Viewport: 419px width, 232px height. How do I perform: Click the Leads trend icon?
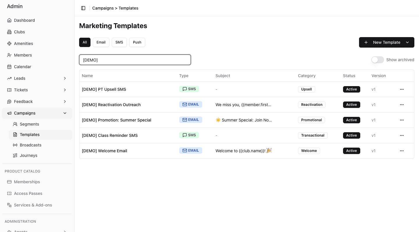pos(9,78)
